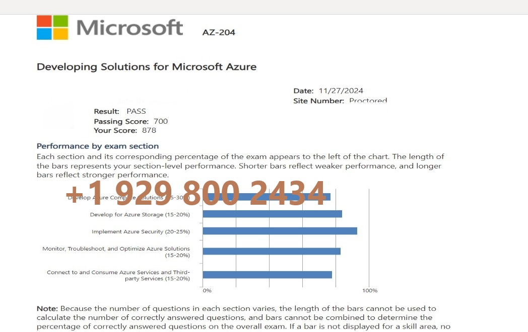Click the Developing Solutions for Microsoft Azure heading
The width and height of the screenshot is (528, 332).
pos(147,66)
